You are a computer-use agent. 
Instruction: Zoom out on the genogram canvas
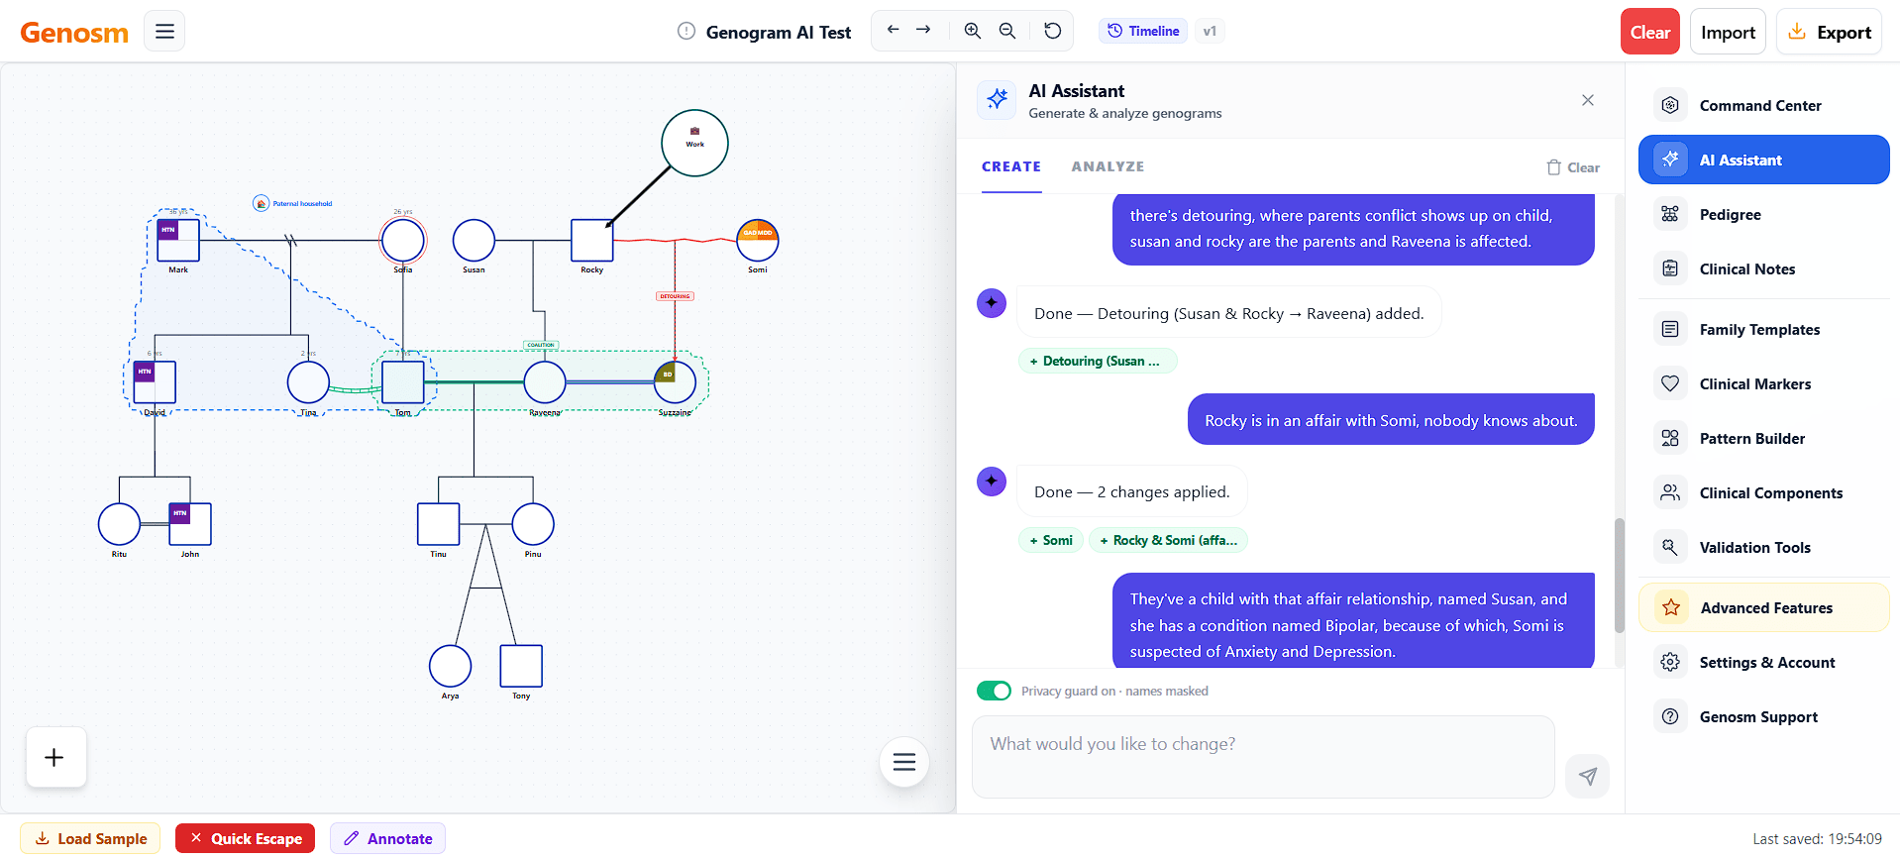(1007, 31)
